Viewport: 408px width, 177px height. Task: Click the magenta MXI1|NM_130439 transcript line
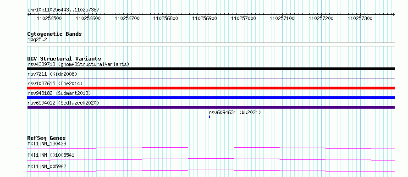211,148
